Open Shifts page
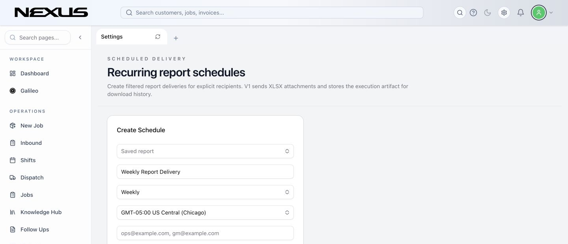Viewport: 568px width, 244px height. click(28, 160)
